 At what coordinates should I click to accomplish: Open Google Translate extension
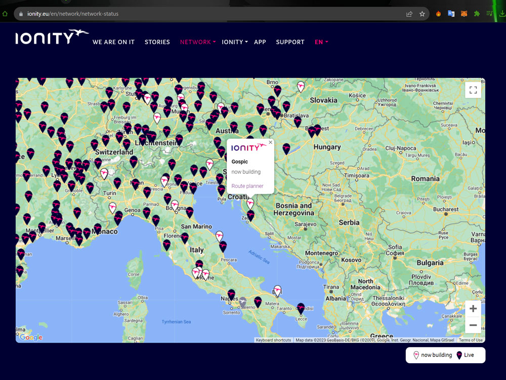(451, 14)
